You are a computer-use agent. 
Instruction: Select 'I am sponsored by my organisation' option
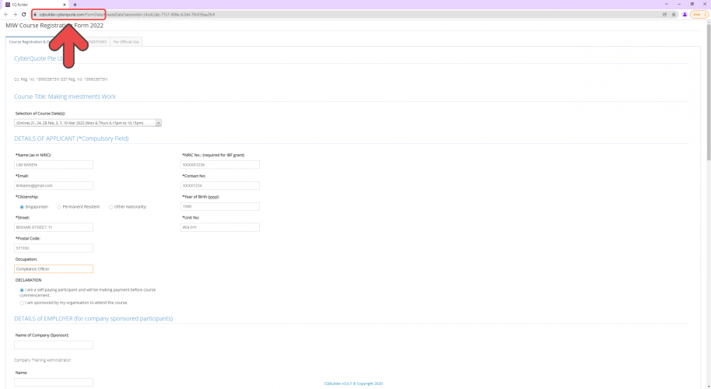click(x=22, y=303)
